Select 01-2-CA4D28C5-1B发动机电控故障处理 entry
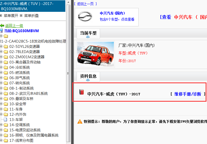Screen dimensions: 207x144 33,41
